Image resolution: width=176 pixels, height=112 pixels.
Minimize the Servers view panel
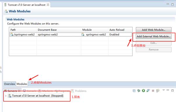168,90
